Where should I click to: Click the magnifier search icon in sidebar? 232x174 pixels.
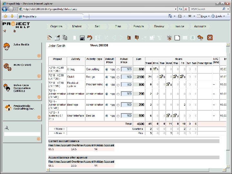point(6,128)
